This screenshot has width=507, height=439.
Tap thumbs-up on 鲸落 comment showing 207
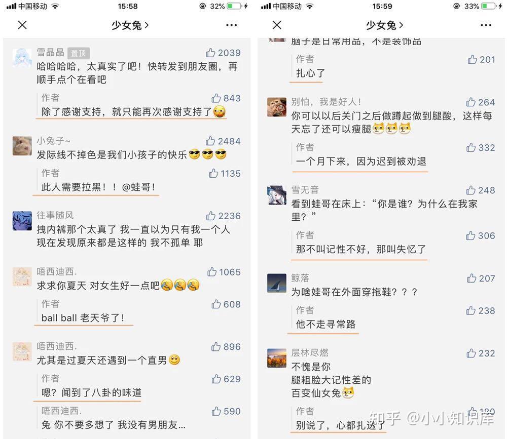click(472, 278)
